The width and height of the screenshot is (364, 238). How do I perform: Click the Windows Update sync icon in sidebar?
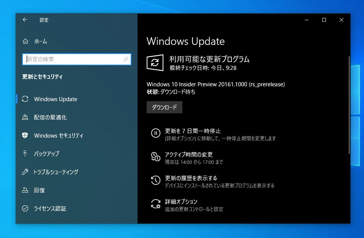(x=25, y=99)
